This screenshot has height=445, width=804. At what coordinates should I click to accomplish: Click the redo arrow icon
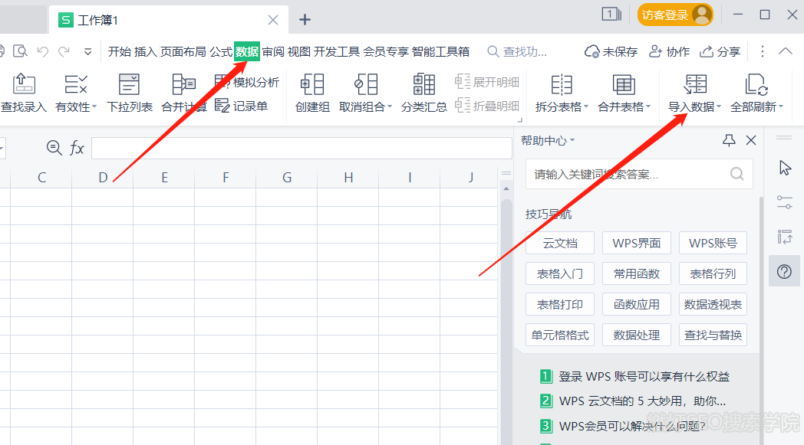[x=64, y=51]
